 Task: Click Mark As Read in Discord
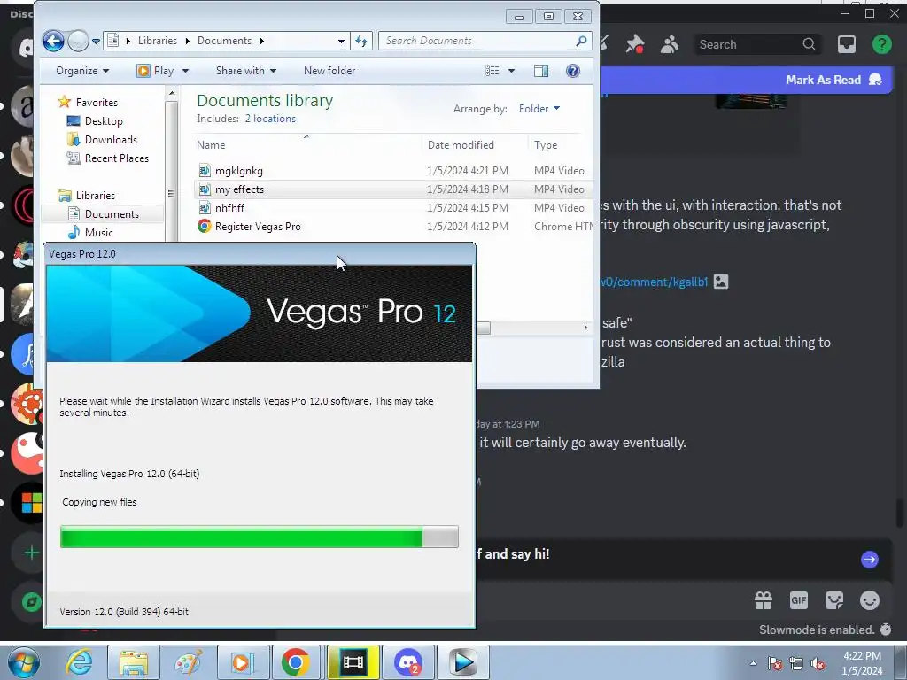click(x=833, y=80)
